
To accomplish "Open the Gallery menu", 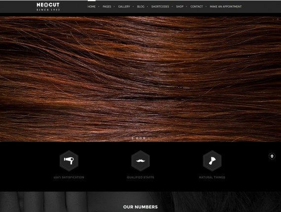I will [124, 6].
